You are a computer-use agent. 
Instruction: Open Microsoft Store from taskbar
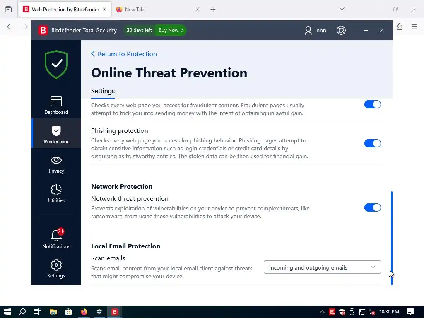point(69,312)
